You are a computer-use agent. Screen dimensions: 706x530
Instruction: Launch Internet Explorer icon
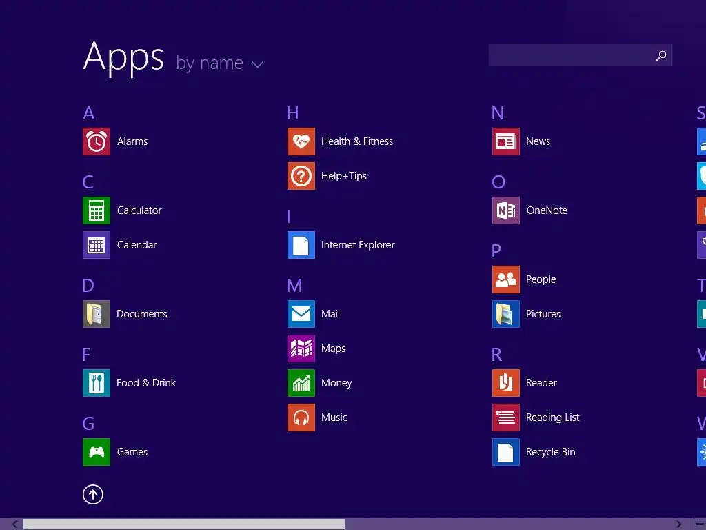coord(301,245)
